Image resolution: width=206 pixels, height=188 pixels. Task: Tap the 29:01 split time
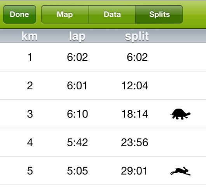click(x=134, y=171)
